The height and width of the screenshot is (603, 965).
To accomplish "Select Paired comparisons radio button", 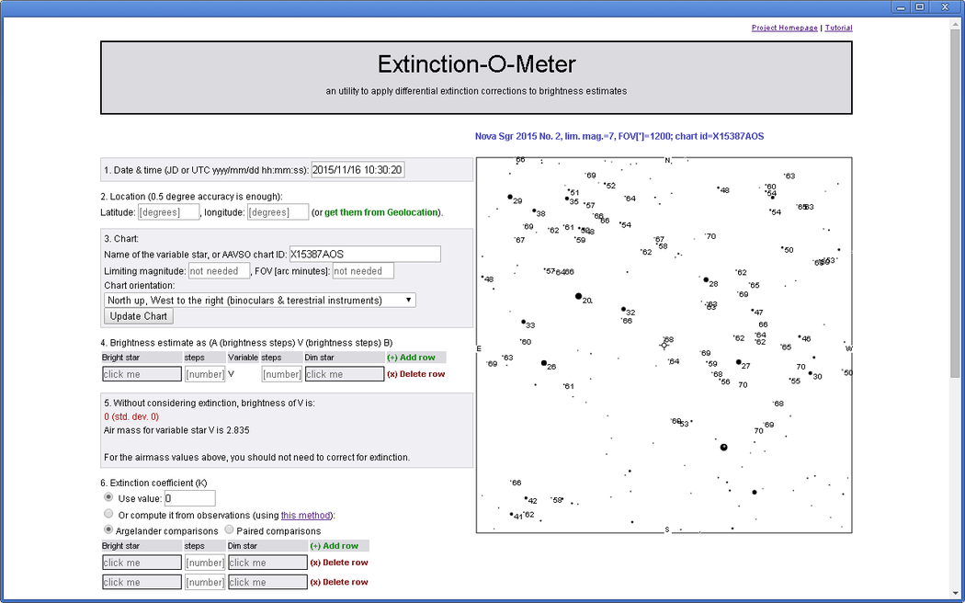I will coord(230,530).
